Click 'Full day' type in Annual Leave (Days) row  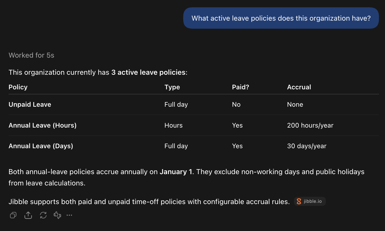pyautogui.click(x=176, y=146)
